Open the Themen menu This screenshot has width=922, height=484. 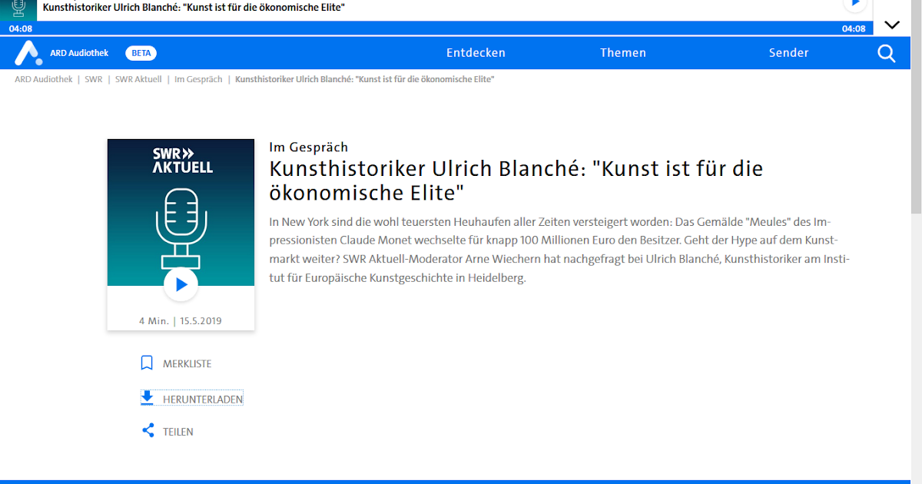623,53
